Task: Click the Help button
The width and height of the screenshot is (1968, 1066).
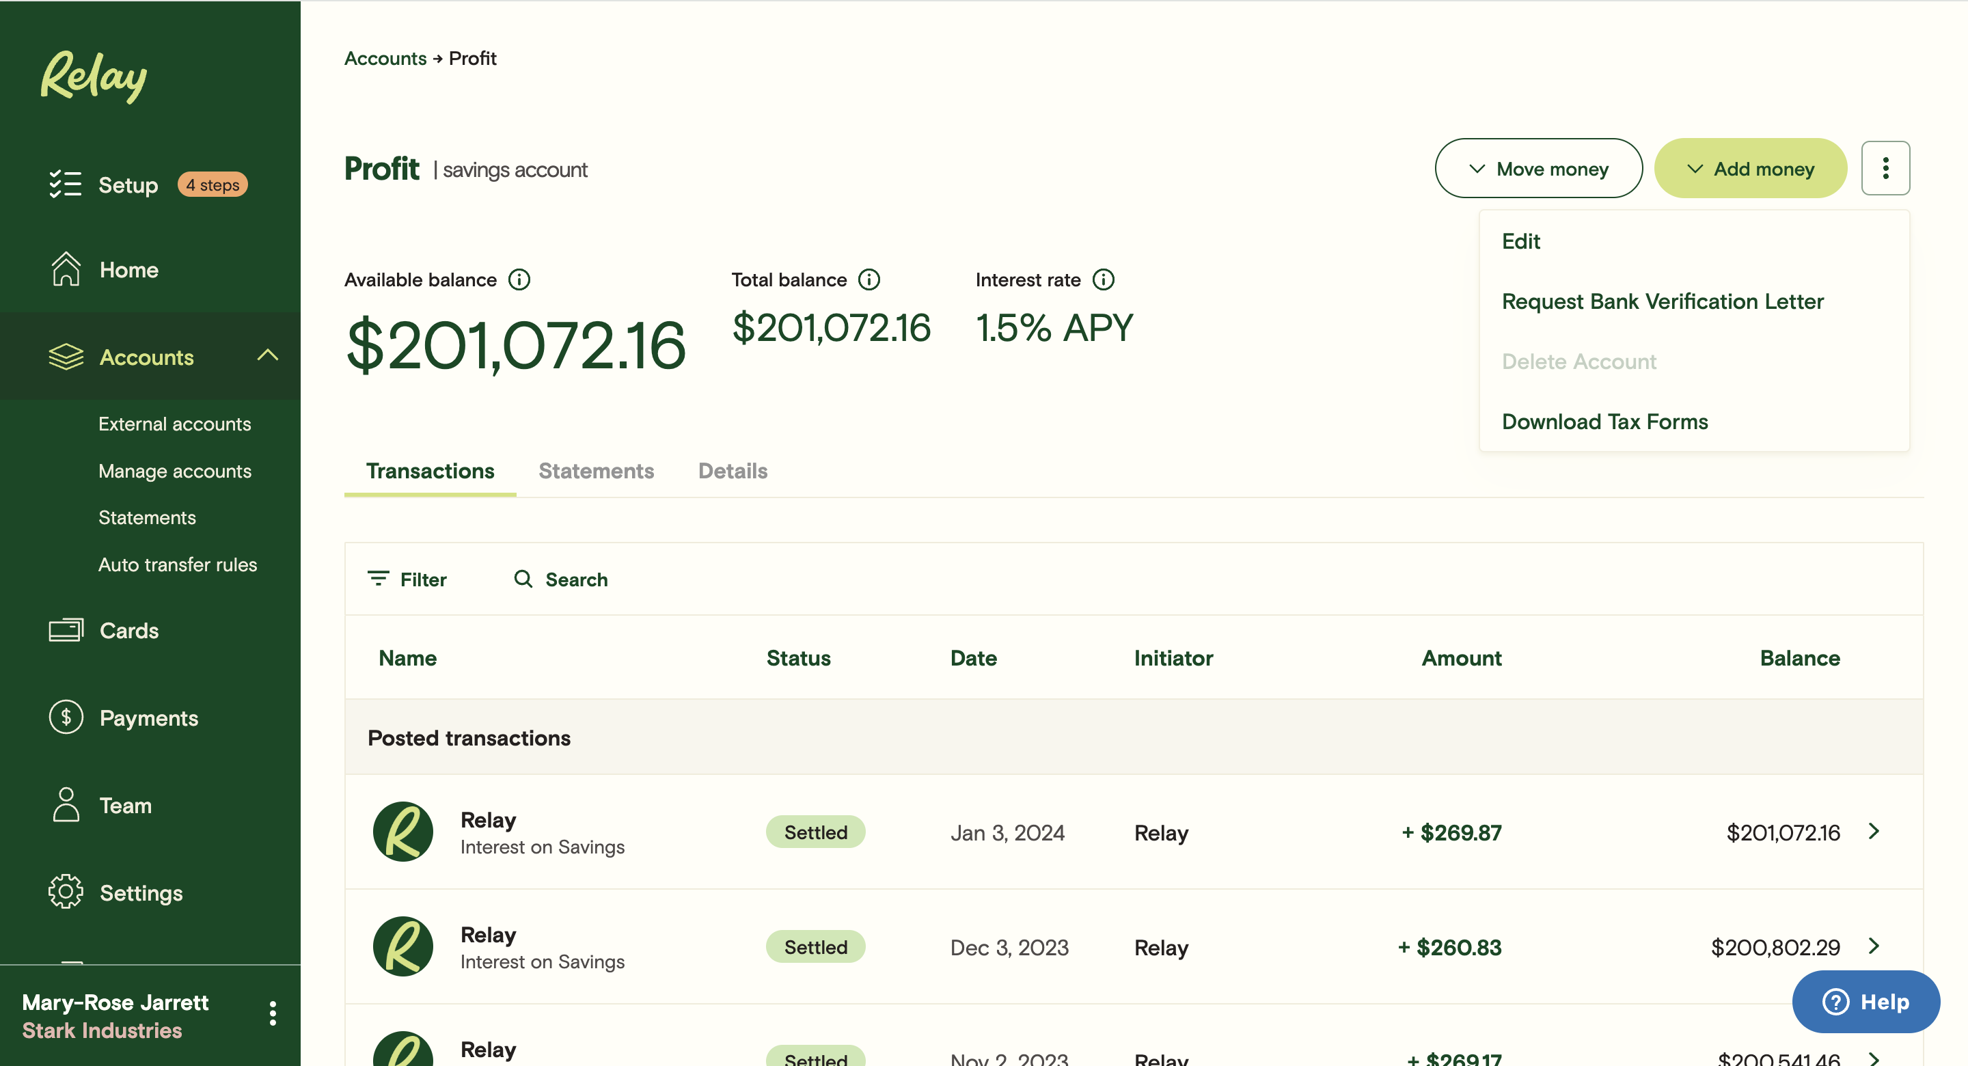Action: [1865, 1001]
